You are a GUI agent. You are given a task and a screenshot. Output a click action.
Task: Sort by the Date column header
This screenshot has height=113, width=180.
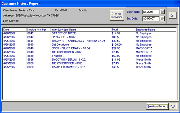[x=14, y=30]
